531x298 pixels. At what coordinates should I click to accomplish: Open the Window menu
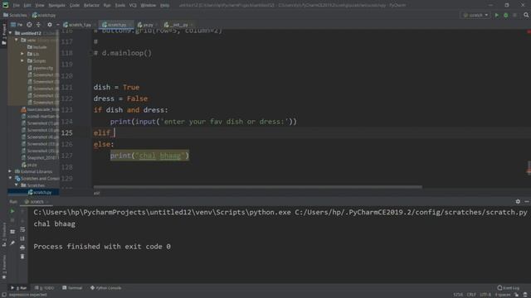148,6
